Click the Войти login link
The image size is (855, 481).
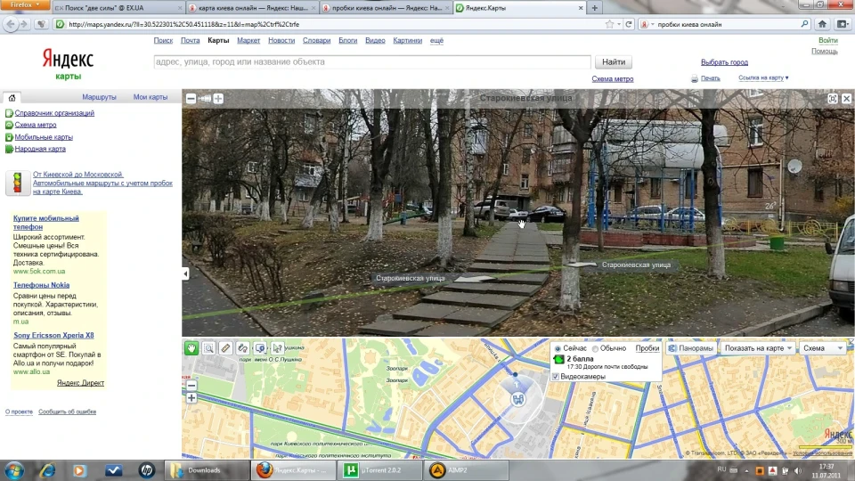[827, 40]
